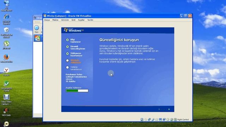The image size is (226, 127).
Task: Select the XP machine entry in Manager list
Action: (x=38, y=38)
